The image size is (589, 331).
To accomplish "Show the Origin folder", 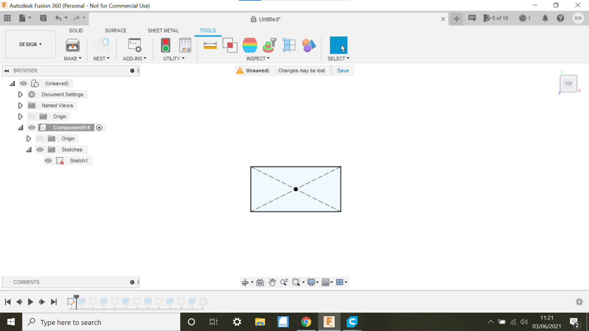I will point(32,116).
